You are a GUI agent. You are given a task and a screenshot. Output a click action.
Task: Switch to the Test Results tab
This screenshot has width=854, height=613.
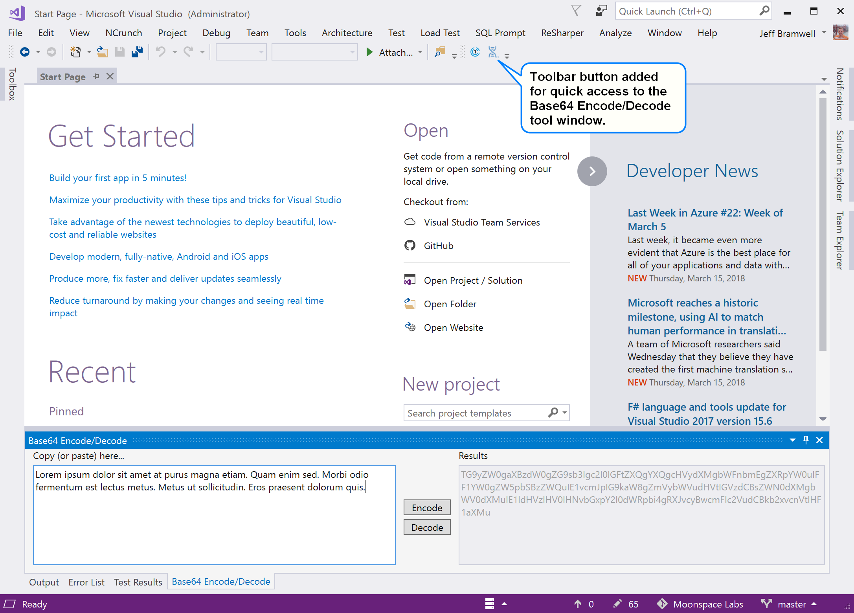(138, 582)
